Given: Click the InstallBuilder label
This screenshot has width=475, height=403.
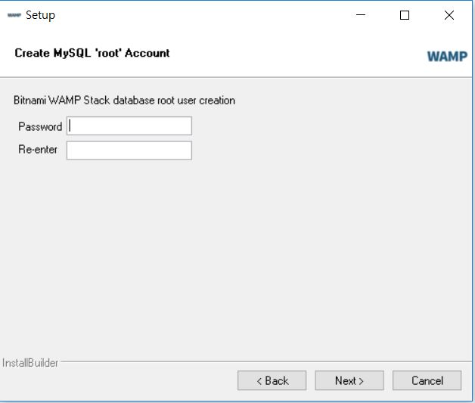Looking at the screenshot, I should click(30, 363).
